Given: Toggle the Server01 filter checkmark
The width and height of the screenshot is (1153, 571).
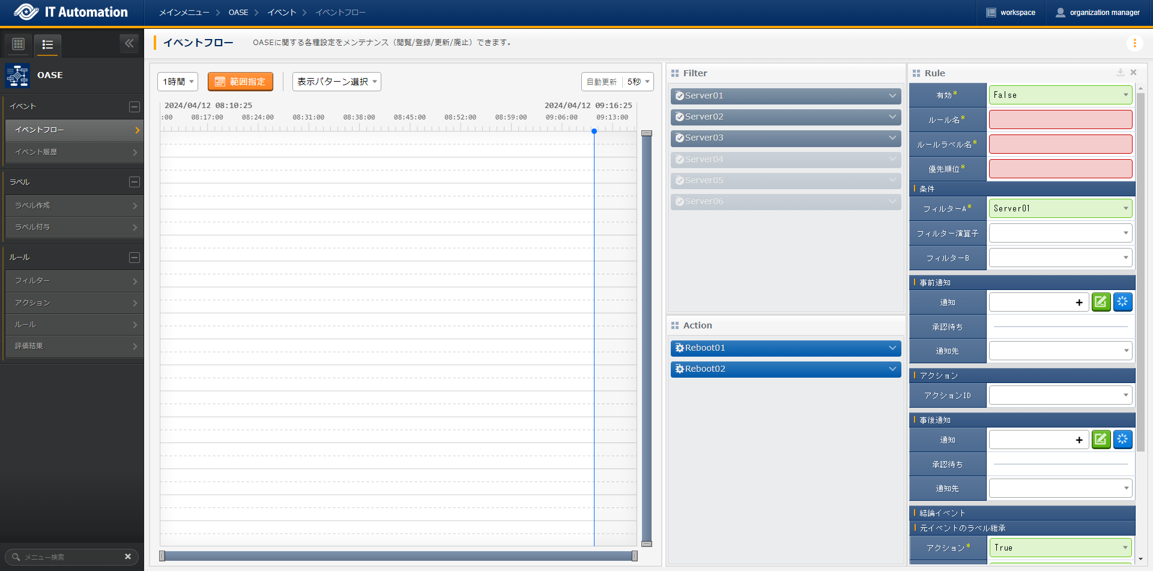Looking at the screenshot, I should click(x=680, y=96).
